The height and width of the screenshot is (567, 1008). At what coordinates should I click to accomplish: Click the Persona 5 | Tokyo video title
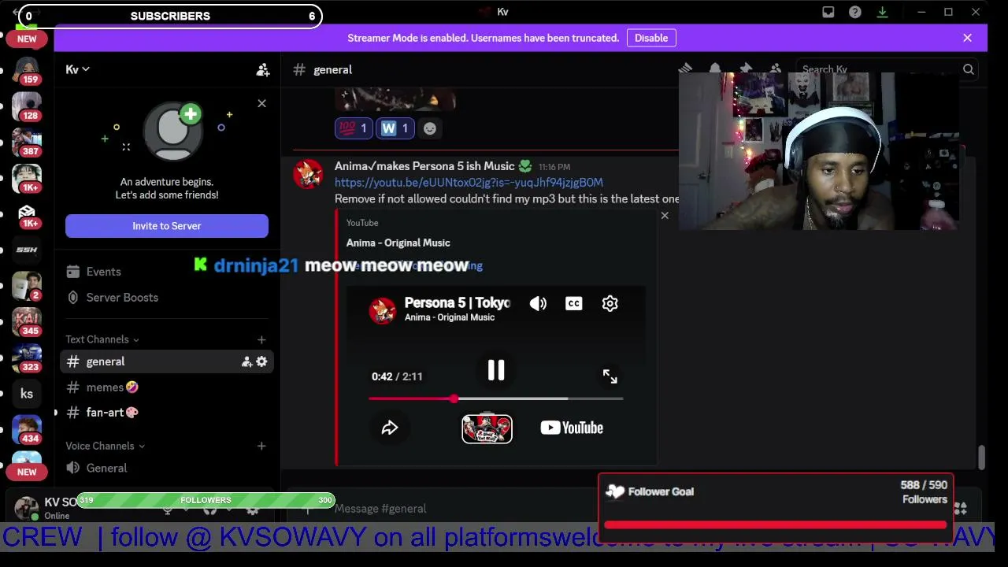[457, 302]
